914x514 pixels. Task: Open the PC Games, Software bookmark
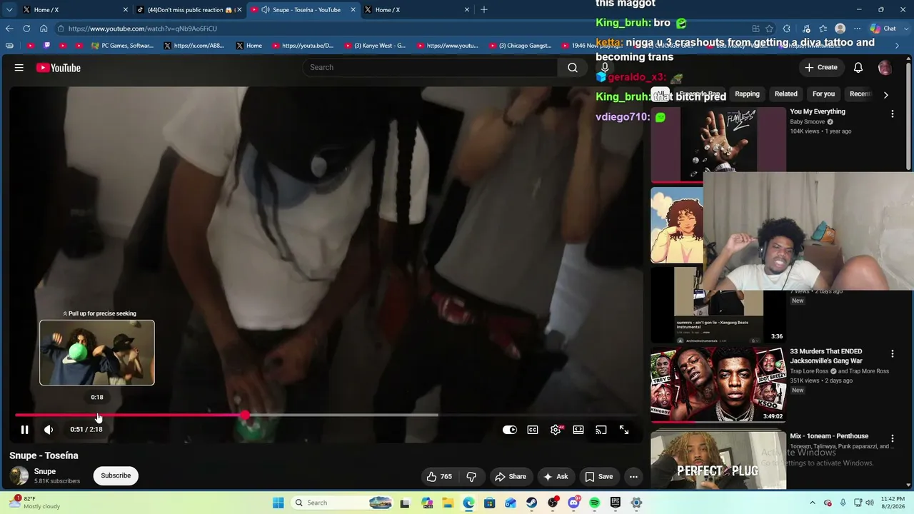pos(123,46)
